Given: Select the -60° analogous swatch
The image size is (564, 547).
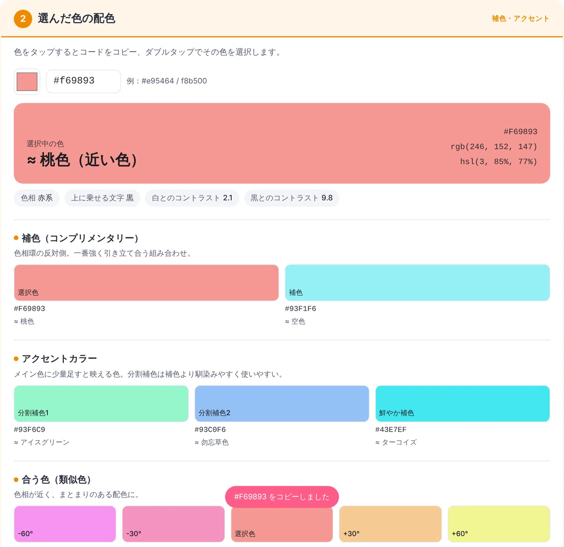Looking at the screenshot, I should 65,524.
